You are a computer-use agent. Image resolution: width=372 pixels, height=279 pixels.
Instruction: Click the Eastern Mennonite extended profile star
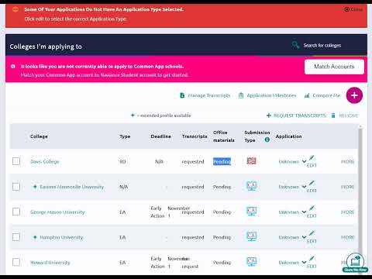click(x=35, y=187)
